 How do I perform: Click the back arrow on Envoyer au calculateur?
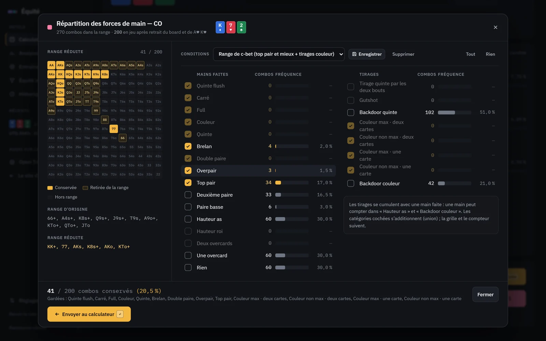pos(57,314)
